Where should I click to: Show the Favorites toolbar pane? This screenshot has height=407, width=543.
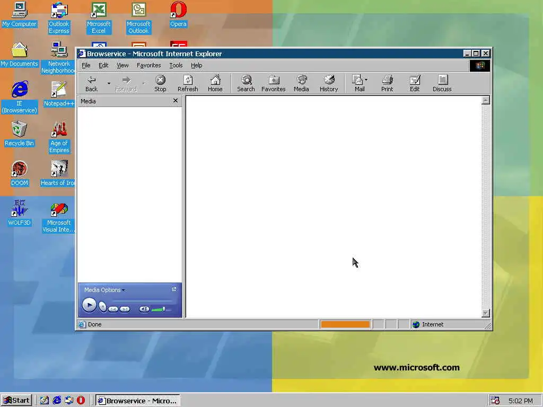[x=273, y=83]
